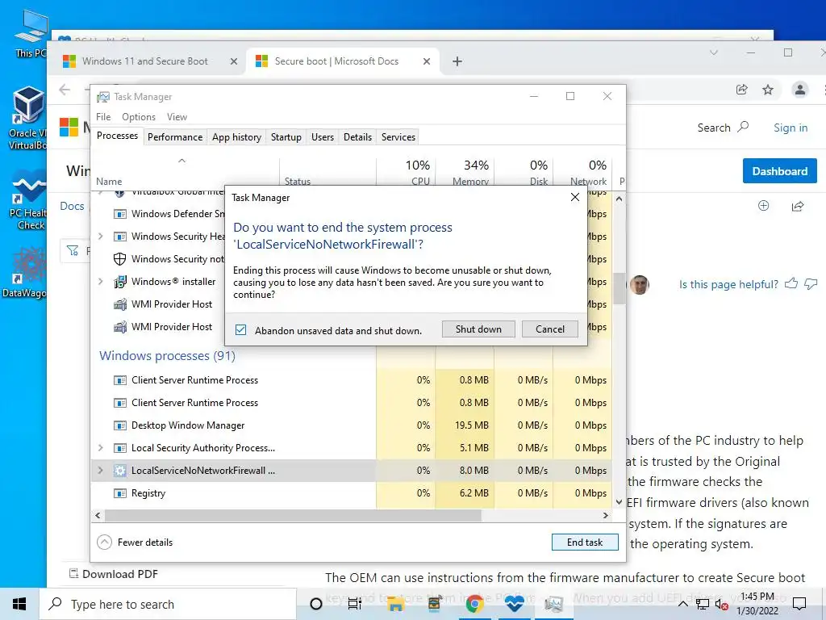Sort by Memory column header

[465, 172]
